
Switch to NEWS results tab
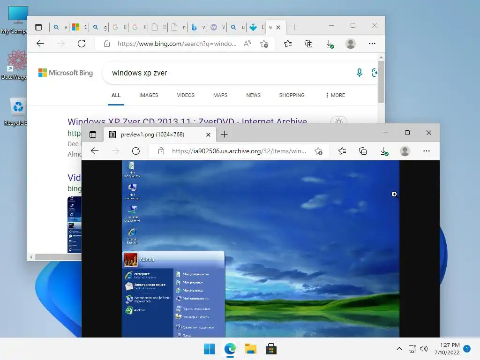(x=253, y=95)
